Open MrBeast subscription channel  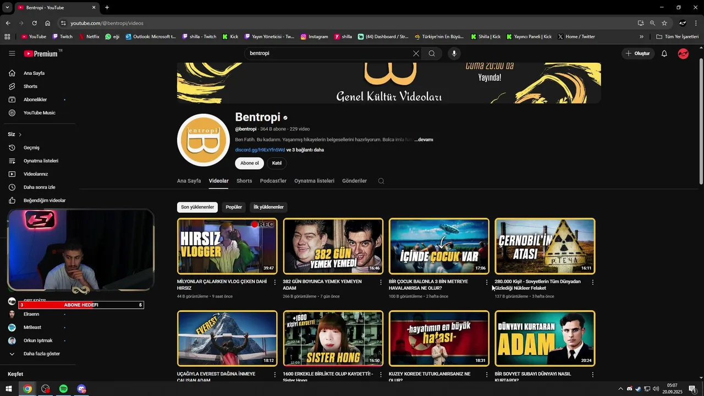32,327
